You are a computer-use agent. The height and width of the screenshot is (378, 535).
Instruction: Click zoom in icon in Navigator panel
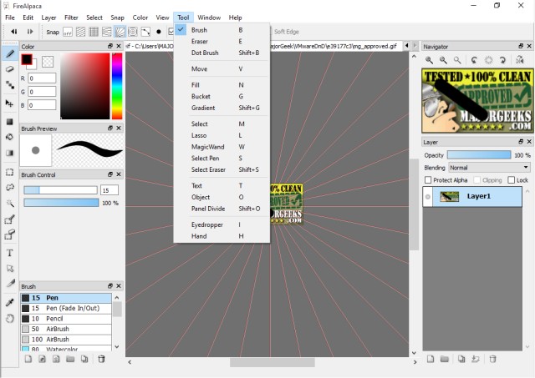coord(429,60)
